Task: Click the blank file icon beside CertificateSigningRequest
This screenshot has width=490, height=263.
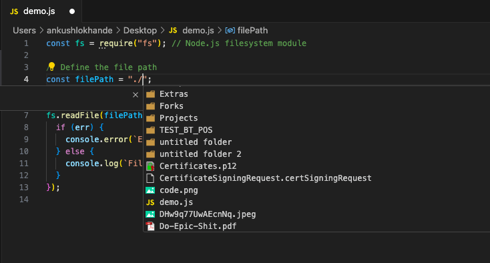Action: tap(150, 178)
